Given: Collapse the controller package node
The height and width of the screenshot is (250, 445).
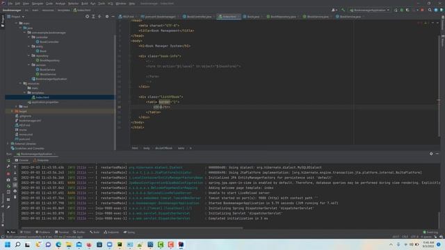Looking at the screenshot, I should (x=29, y=37).
